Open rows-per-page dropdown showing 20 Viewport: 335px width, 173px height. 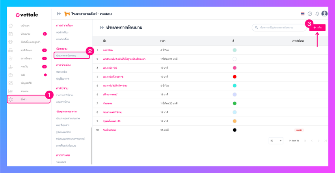click(x=276, y=141)
